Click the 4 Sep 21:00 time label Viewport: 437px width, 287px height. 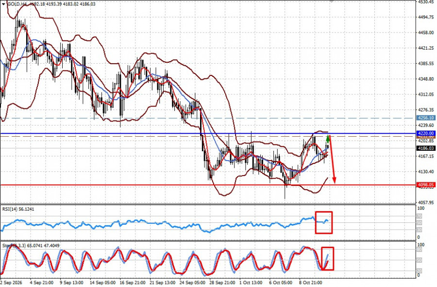coord(42,283)
